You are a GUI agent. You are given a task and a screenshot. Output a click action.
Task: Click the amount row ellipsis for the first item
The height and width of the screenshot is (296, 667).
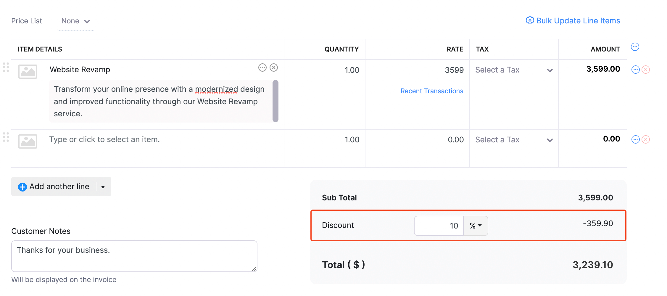635,69
